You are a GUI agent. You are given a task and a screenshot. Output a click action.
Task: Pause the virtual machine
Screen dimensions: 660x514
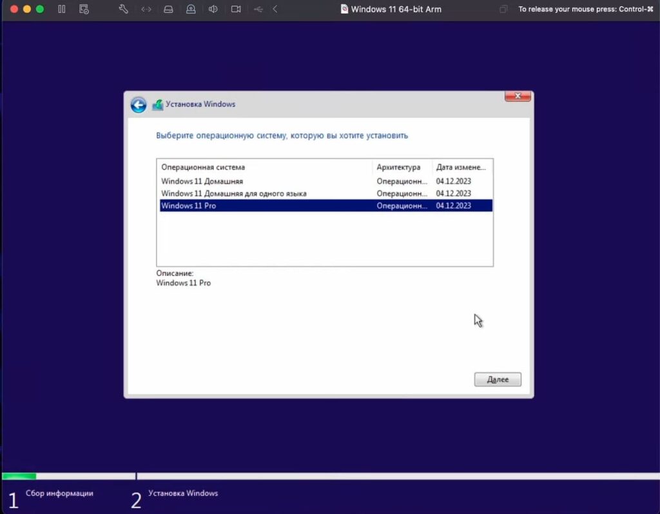pos(61,9)
